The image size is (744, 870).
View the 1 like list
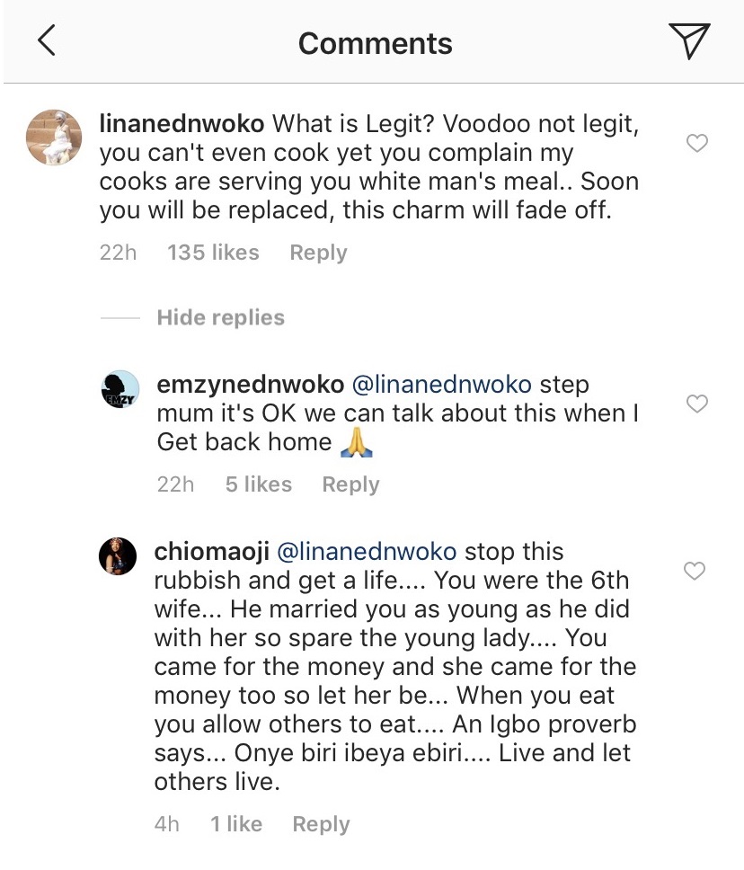click(x=236, y=824)
